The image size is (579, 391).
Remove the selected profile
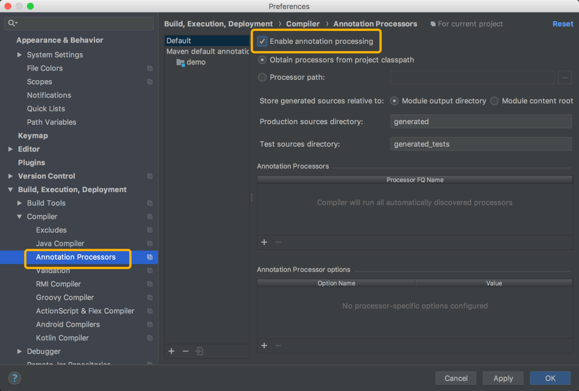tap(185, 351)
